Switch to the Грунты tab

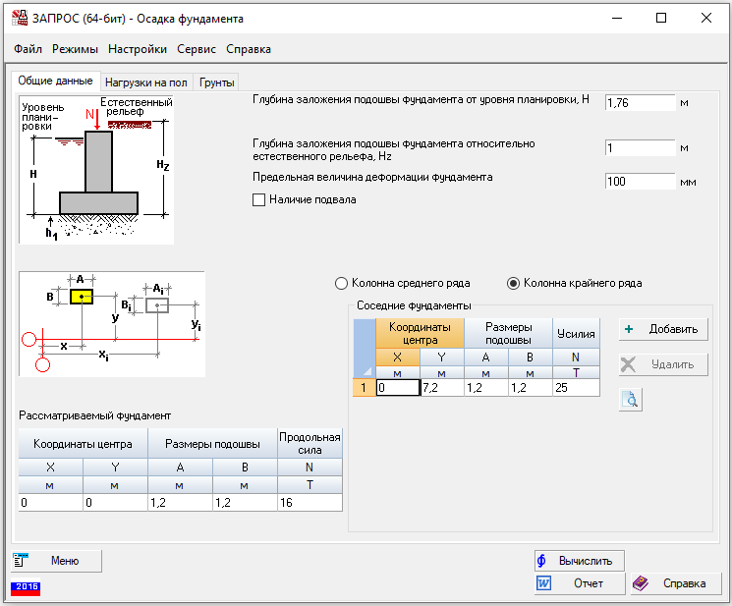[216, 83]
